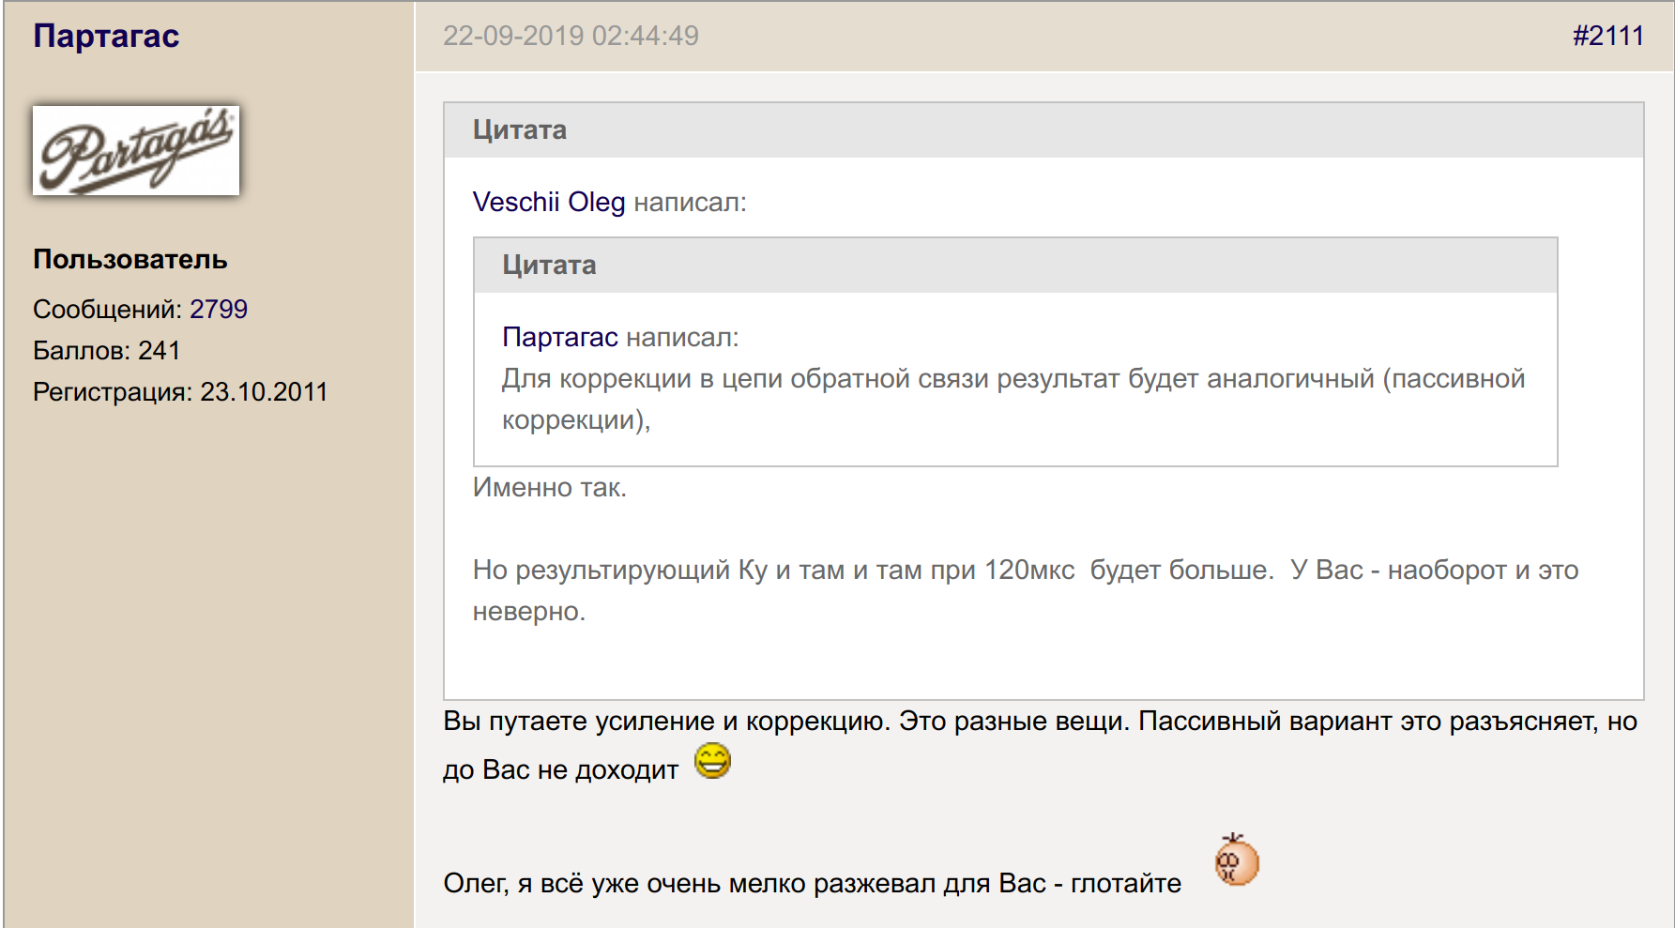Image resolution: width=1675 pixels, height=928 pixels.
Task: Click the laughing yellow smiley emoji
Action: [712, 761]
